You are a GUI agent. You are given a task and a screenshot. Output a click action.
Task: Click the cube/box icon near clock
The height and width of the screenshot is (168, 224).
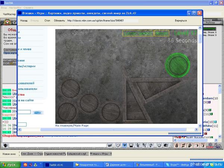(196, 146)
